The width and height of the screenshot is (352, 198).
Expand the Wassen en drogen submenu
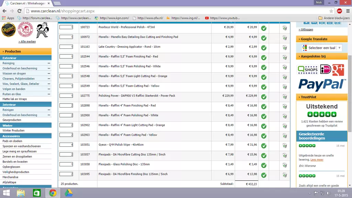pyautogui.click(x=49, y=74)
